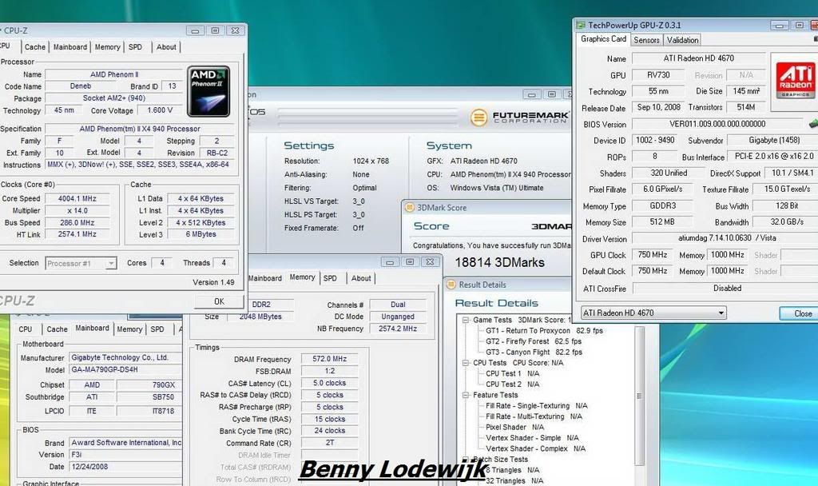This screenshot has height=486, width=818.
Task: Select GT2 - Firefly Forest result
Action: click(x=533, y=341)
